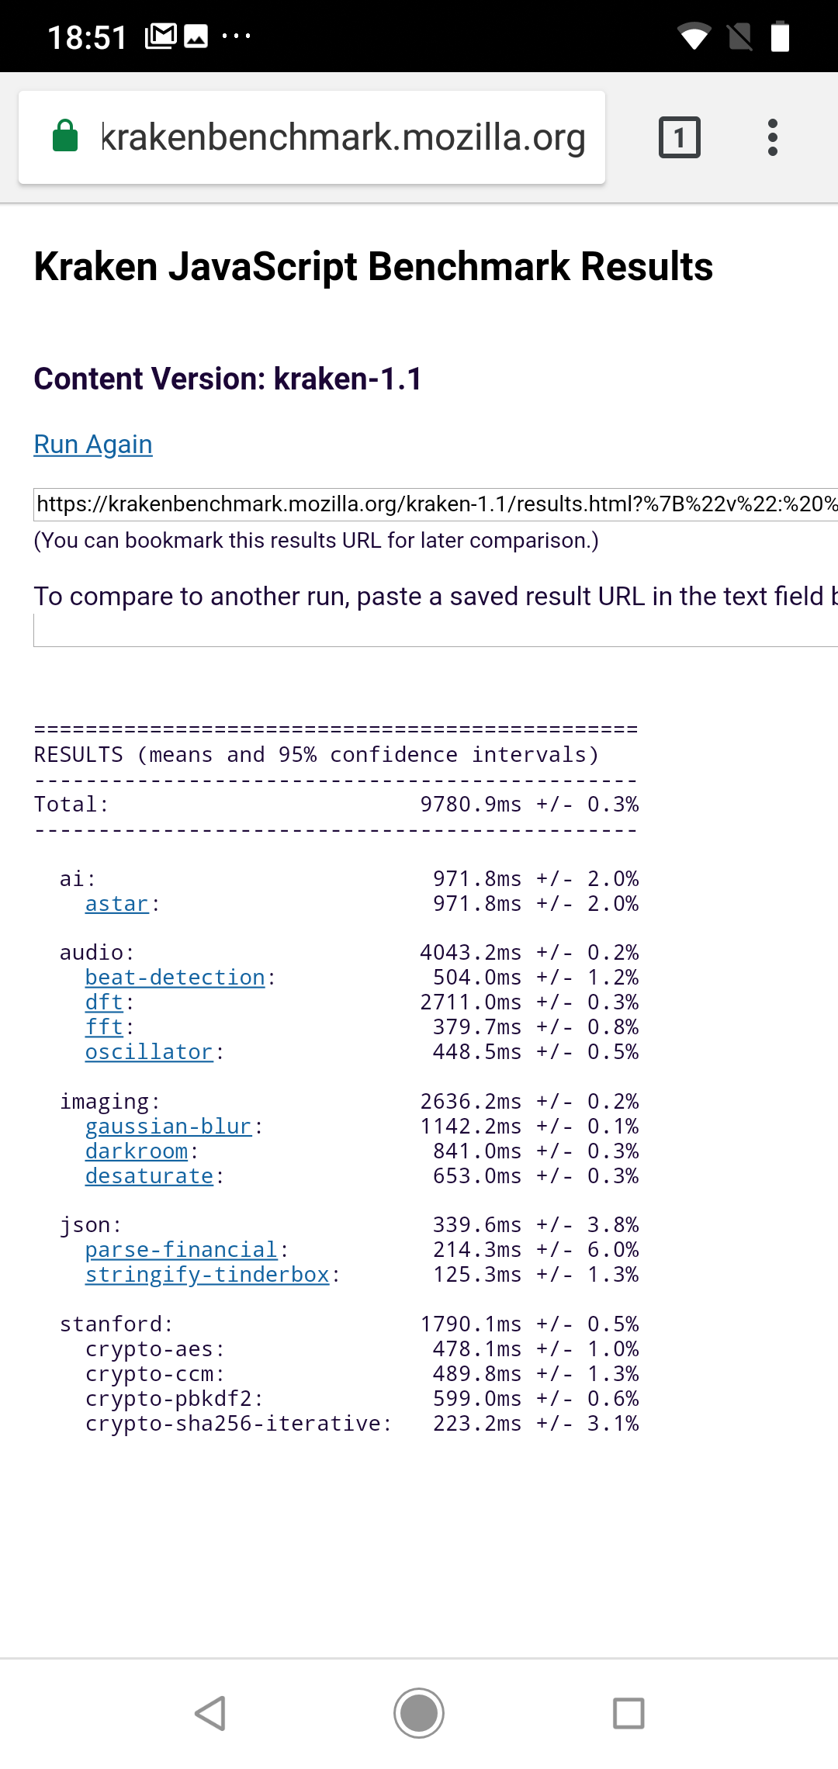Open the gaussian-blur test link
The width and height of the screenshot is (838, 1769).
[168, 1127]
